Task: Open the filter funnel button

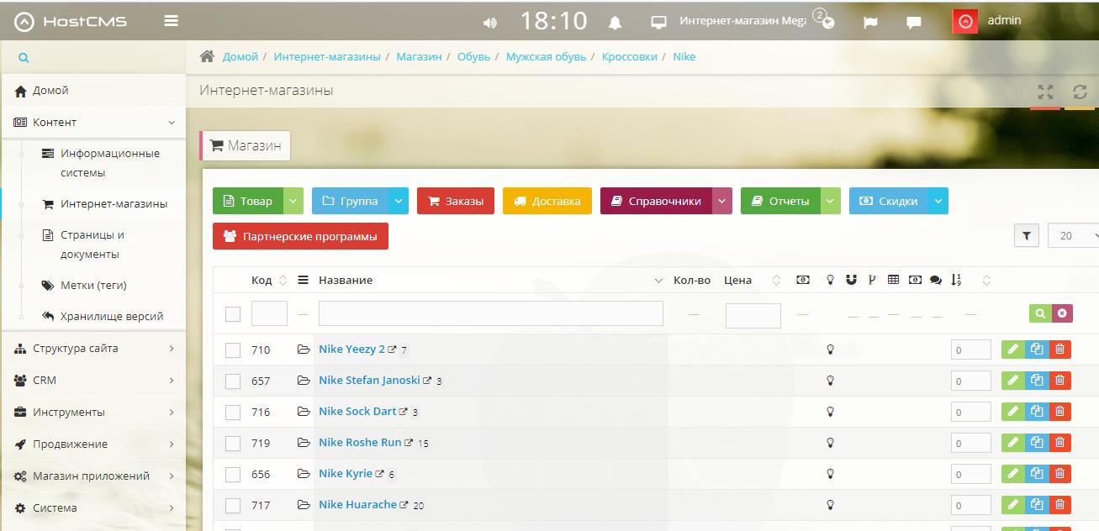Action: [1027, 236]
